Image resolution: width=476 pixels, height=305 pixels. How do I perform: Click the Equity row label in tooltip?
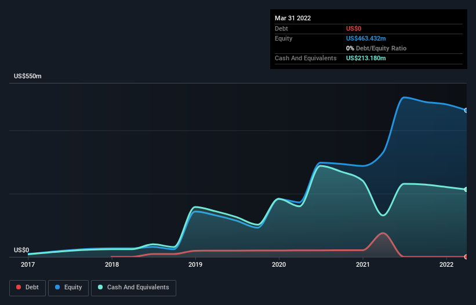284,38
